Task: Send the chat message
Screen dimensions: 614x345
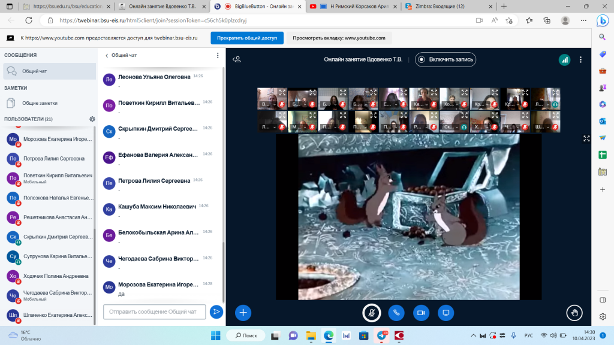Action: (216, 311)
